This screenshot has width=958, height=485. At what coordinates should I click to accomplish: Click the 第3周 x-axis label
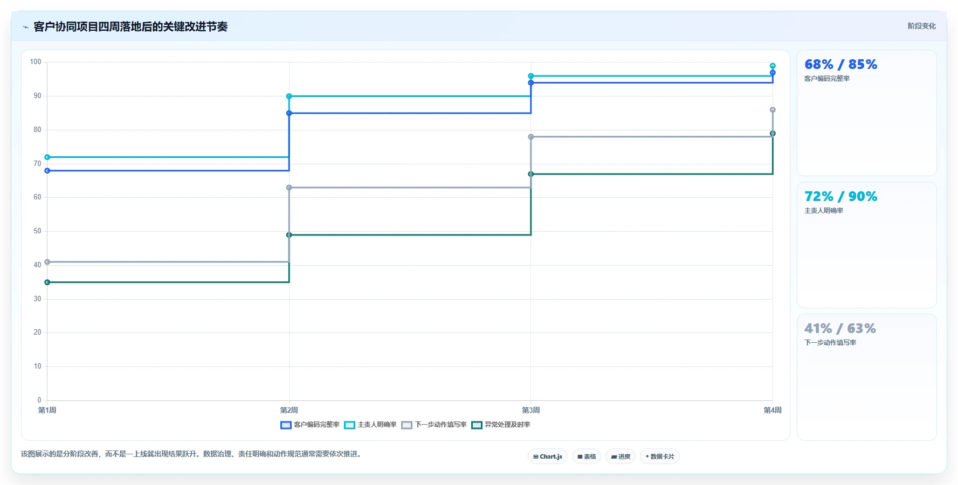tap(531, 410)
